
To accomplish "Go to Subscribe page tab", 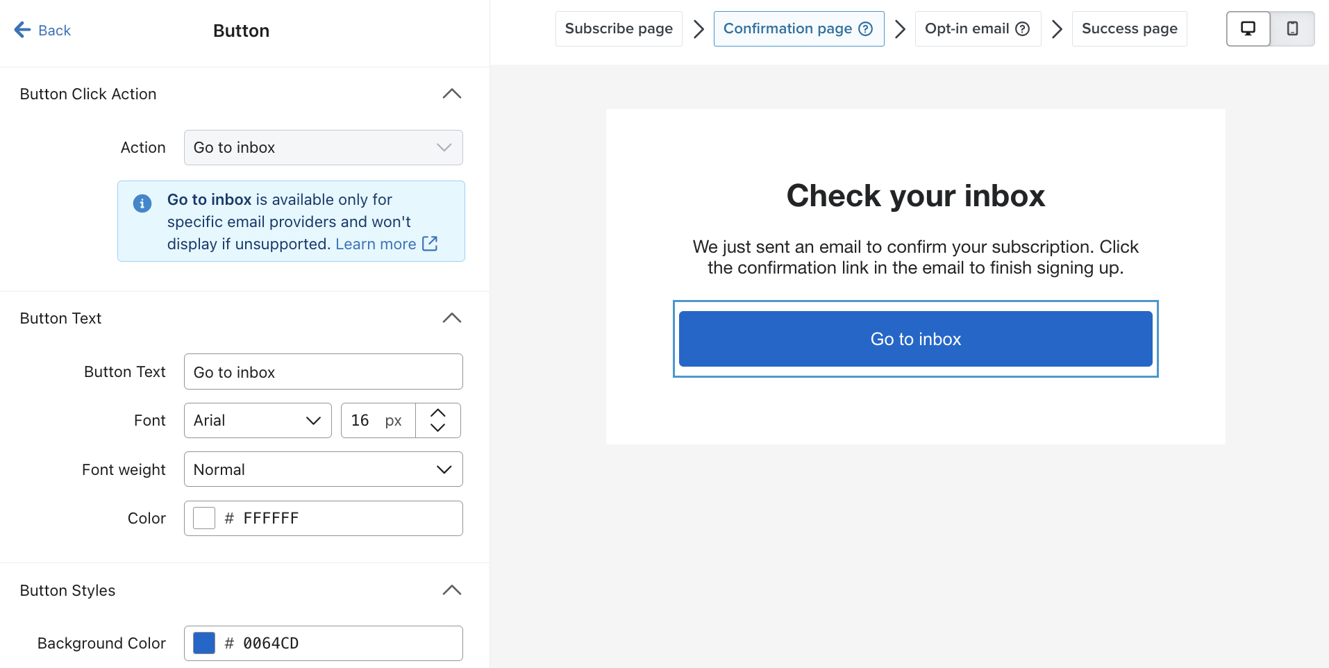I will tap(618, 28).
